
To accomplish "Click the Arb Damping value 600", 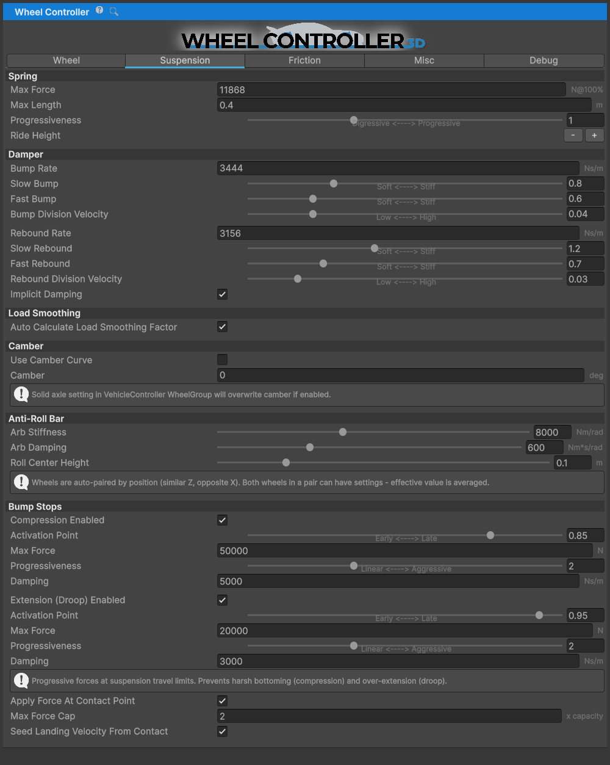I will coord(545,448).
